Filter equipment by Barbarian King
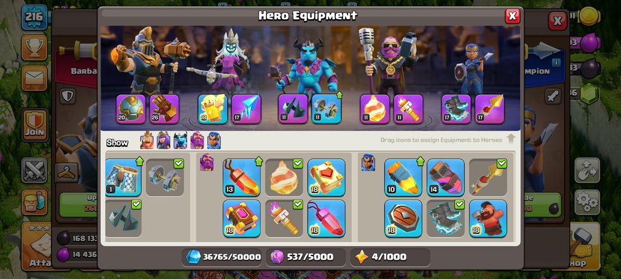 coord(147,140)
